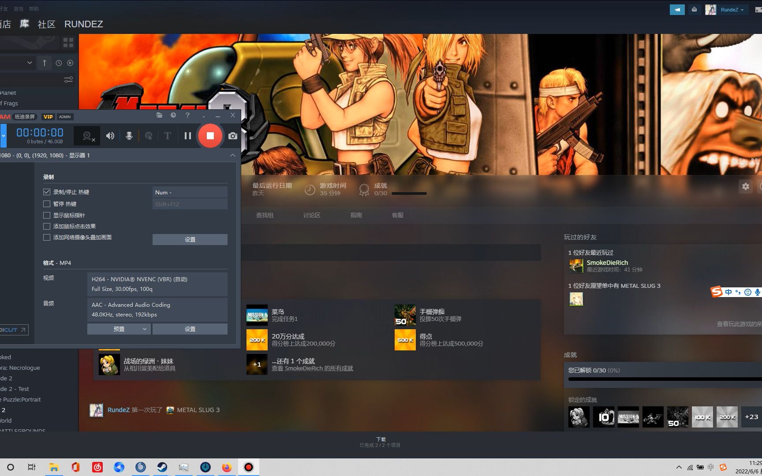The width and height of the screenshot is (762, 476).
Task: Open 指南 tab on game page
Action: click(x=356, y=215)
